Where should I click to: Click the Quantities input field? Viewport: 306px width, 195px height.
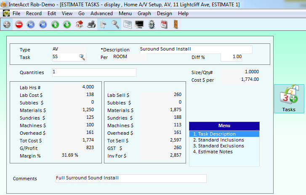94,72
